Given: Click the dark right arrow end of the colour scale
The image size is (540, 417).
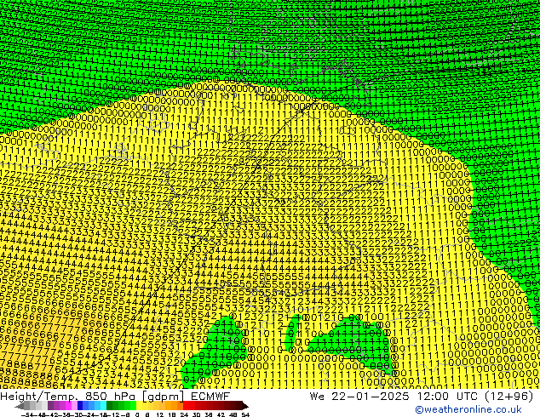Looking at the screenshot, I should pos(245,406).
